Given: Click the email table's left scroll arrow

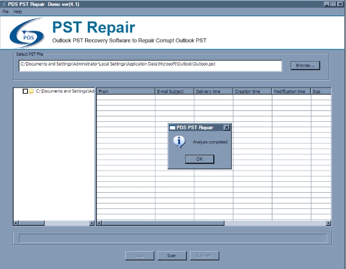Looking at the screenshot, I should point(99,223).
